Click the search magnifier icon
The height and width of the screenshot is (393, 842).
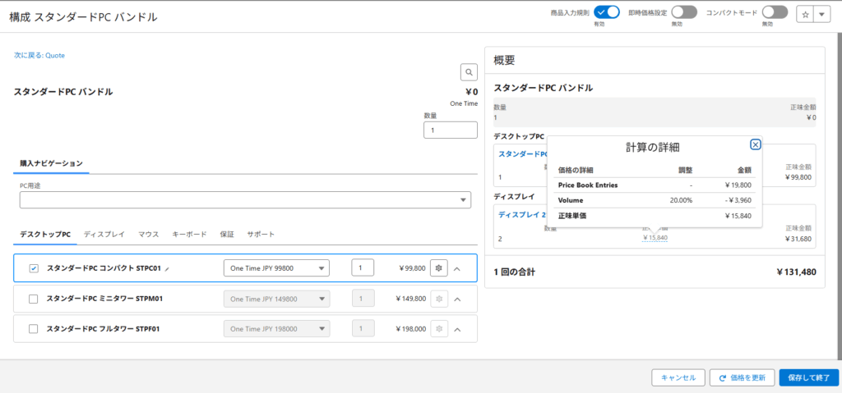pyautogui.click(x=468, y=72)
